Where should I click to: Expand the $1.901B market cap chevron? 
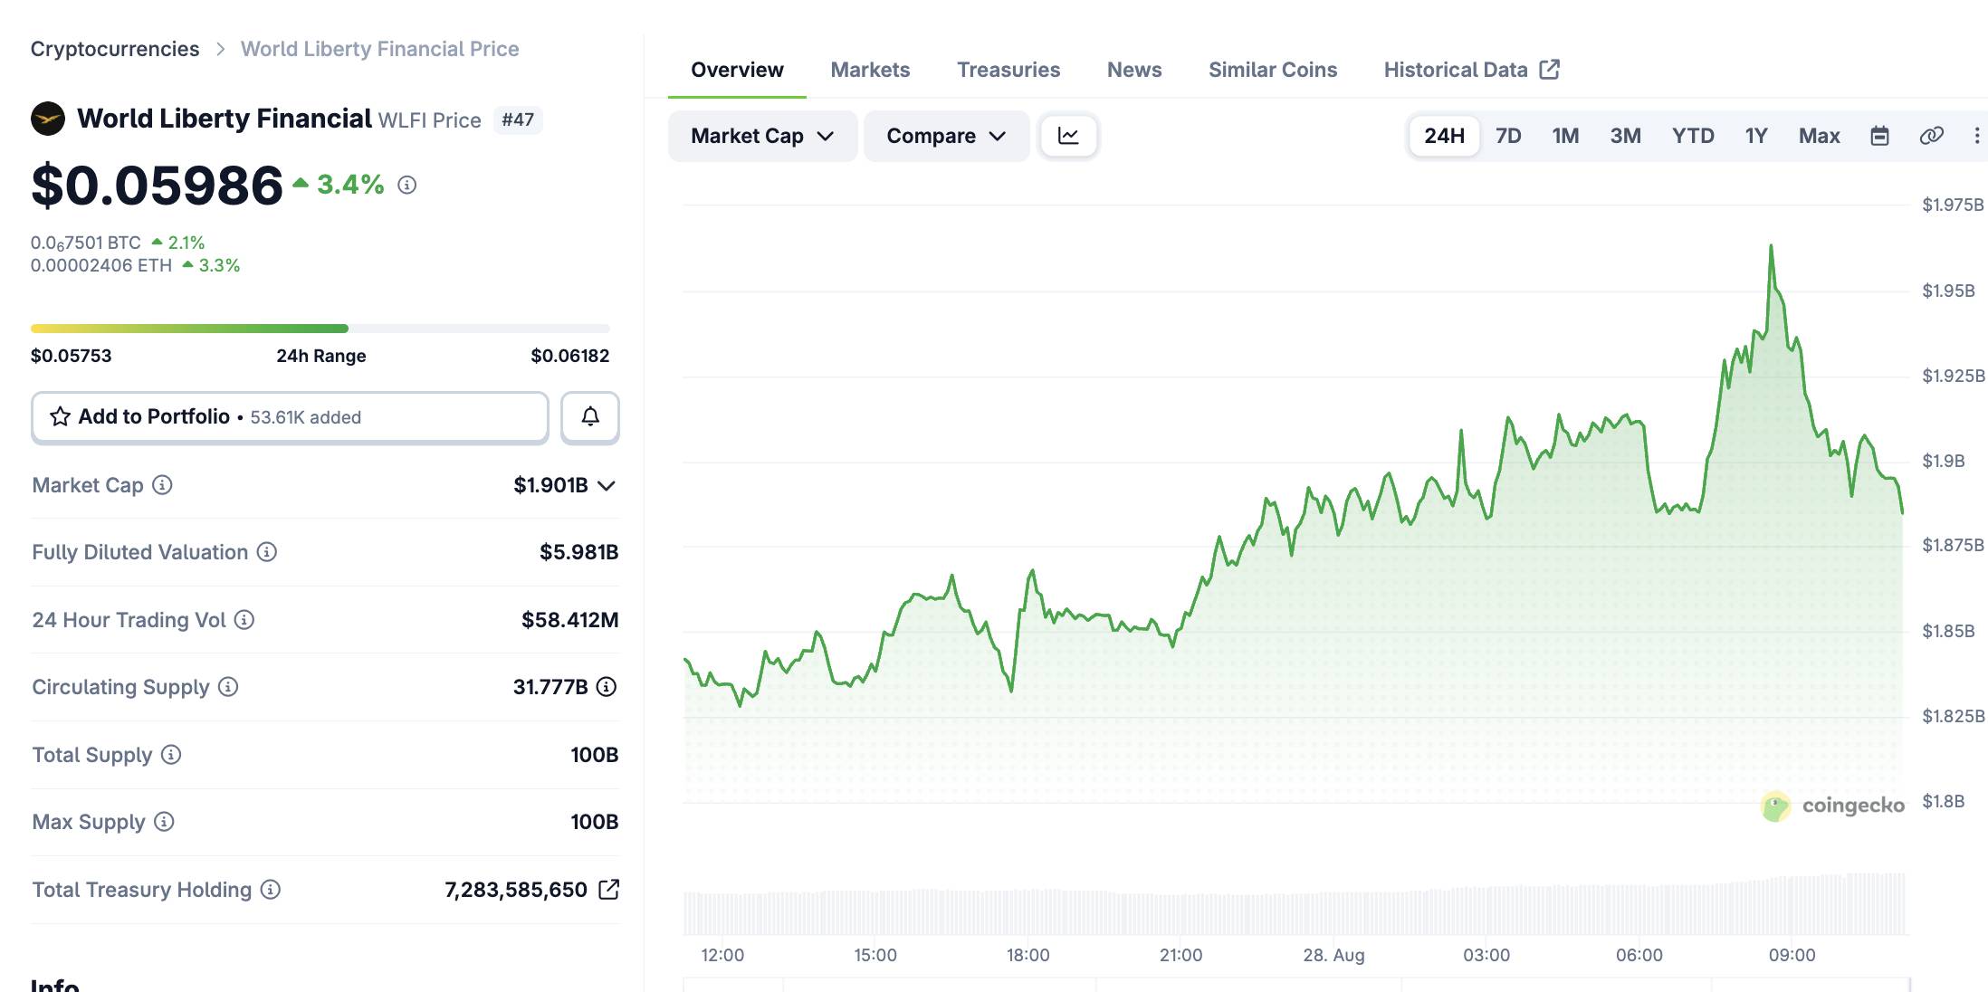[607, 486]
